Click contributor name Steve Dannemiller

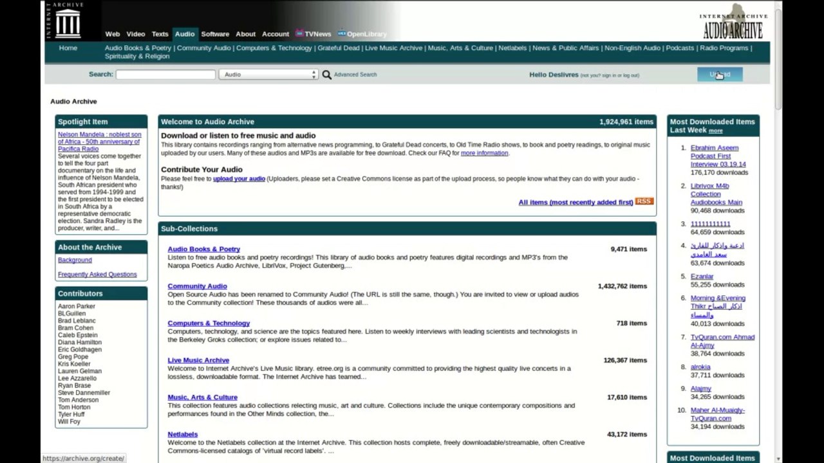click(84, 393)
